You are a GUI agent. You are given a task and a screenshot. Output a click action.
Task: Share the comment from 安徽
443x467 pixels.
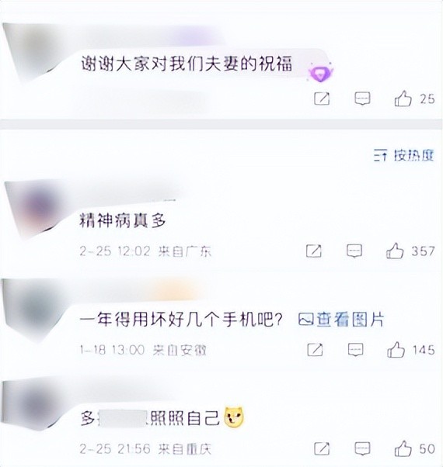(x=315, y=349)
